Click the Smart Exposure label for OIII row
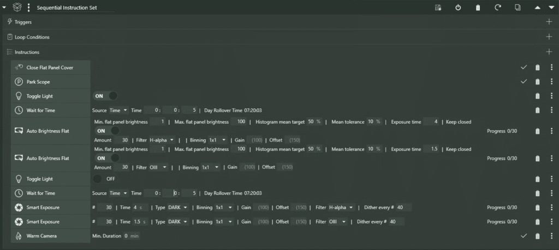559x250 pixels. click(x=43, y=222)
